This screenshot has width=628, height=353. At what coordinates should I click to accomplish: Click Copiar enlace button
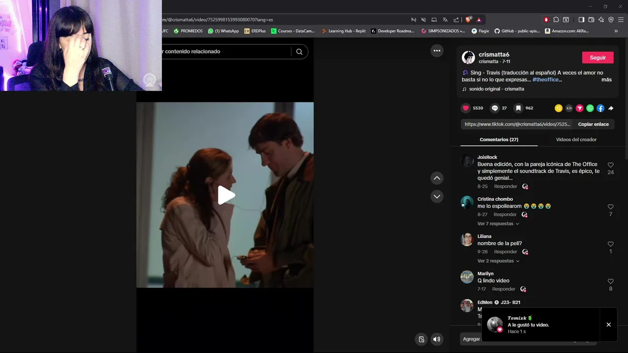click(x=593, y=124)
